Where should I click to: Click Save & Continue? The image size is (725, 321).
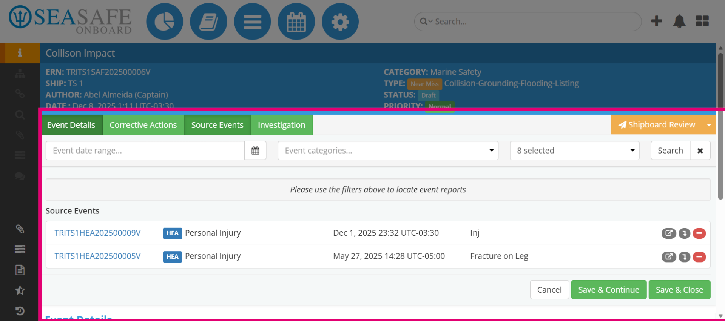[609, 290]
